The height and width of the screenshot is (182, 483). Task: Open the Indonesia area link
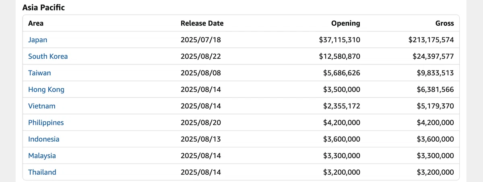click(43, 139)
